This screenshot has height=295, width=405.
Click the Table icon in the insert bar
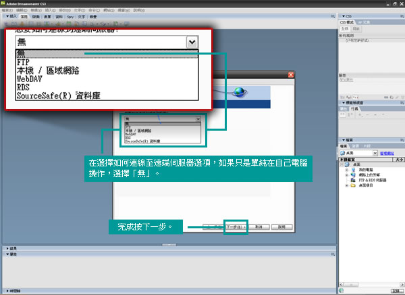[31, 24]
